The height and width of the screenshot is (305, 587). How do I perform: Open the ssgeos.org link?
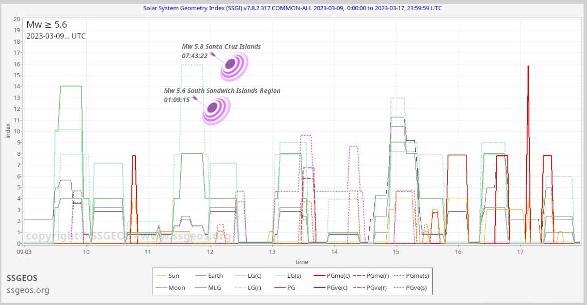tap(28, 290)
